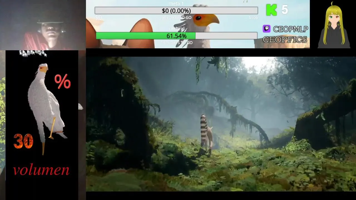Viewport: 356px width, 200px height.
Task: Click the umbral 61.54% progress bar
Action: [176, 36]
